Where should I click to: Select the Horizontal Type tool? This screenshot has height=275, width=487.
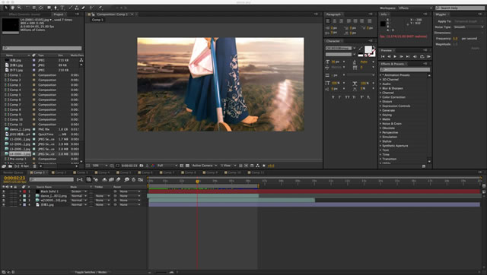tap(62, 8)
